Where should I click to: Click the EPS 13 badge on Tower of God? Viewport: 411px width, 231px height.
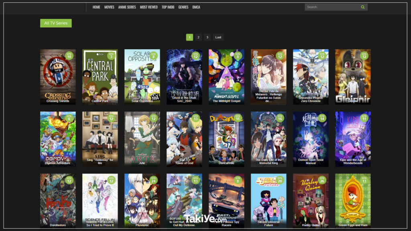point(195,118)
